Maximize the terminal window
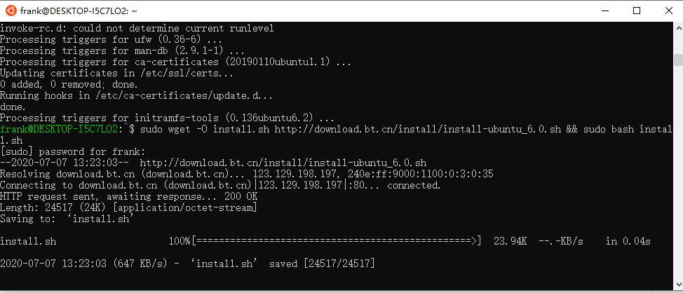 click(x=637, y=11)
